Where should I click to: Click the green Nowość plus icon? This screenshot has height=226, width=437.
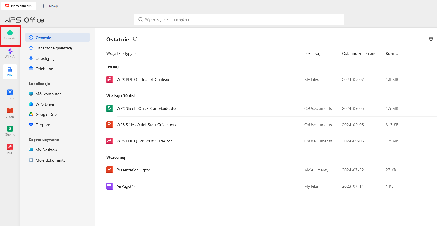10,33
